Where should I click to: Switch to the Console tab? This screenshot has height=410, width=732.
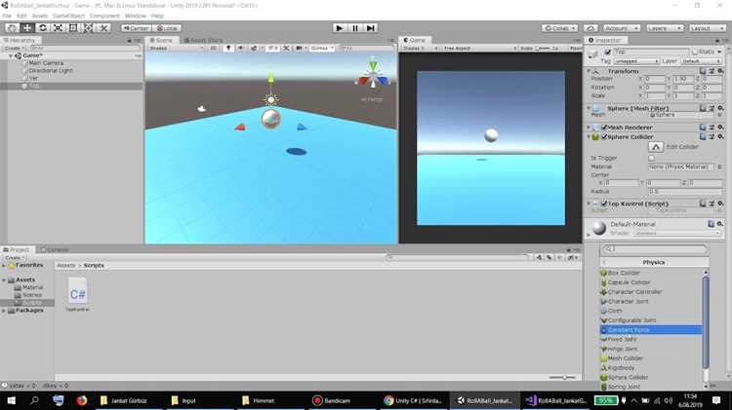[x=55, y=249]
